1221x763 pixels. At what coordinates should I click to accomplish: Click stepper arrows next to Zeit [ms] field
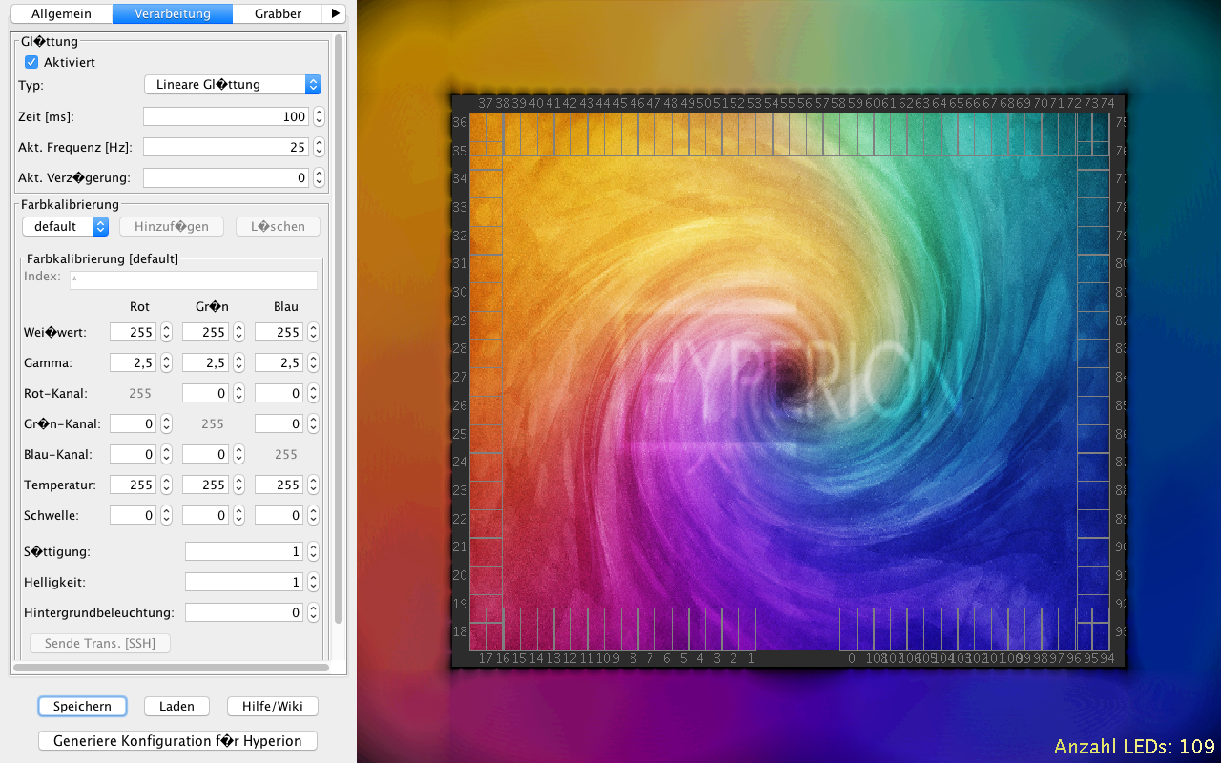point(319,116)
